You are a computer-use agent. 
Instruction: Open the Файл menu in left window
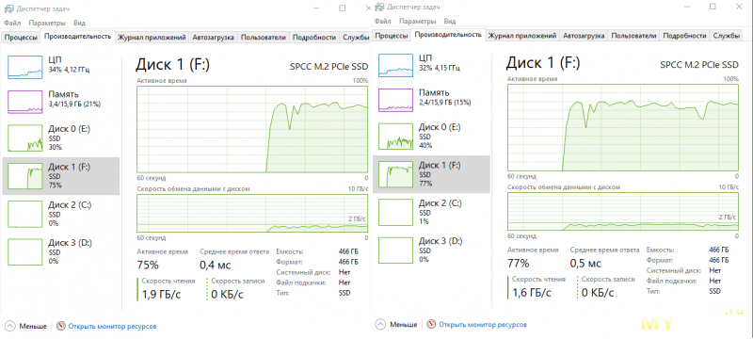[x=12, y=23]
